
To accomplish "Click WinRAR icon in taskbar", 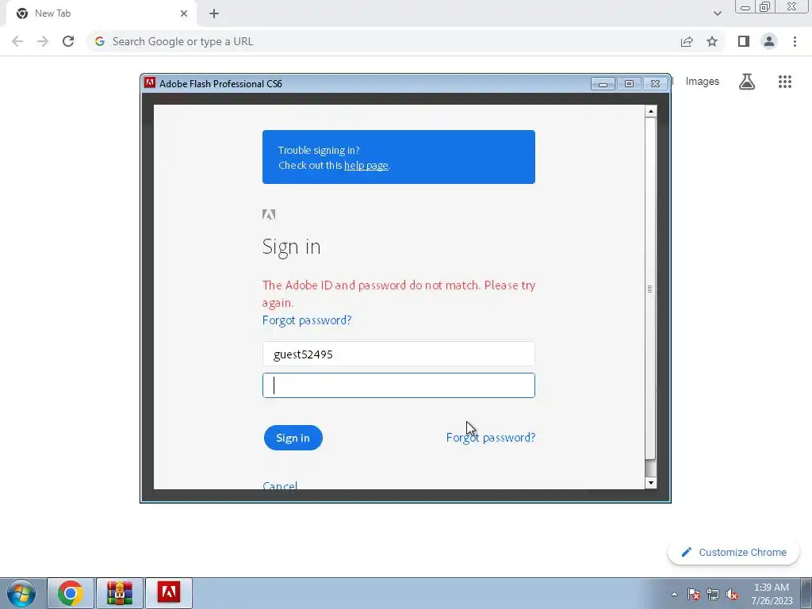I will 120,593.
